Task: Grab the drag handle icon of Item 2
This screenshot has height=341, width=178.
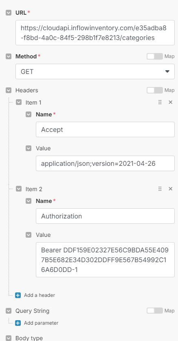Action: click(160, 189)
